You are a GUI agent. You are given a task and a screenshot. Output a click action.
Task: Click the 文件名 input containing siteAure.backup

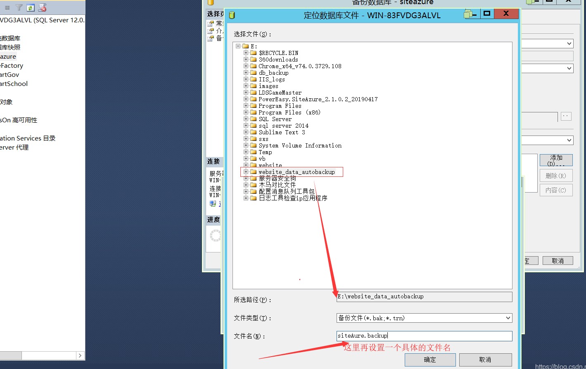coord(424,336)
